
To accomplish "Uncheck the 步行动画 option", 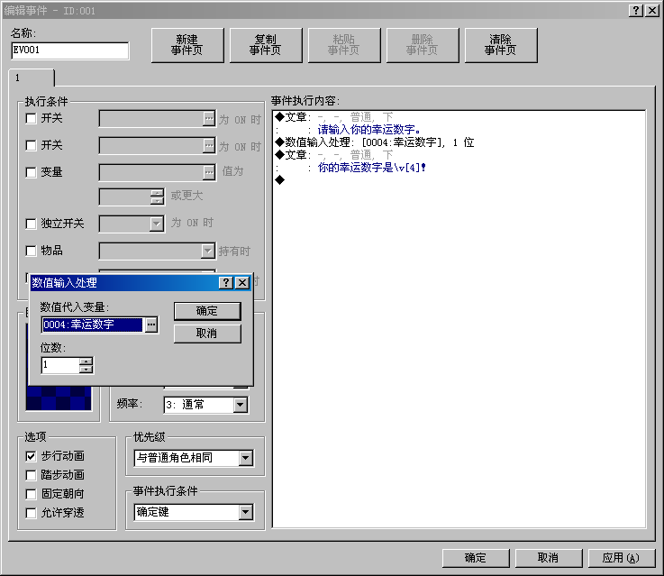I will coord(31,456).
